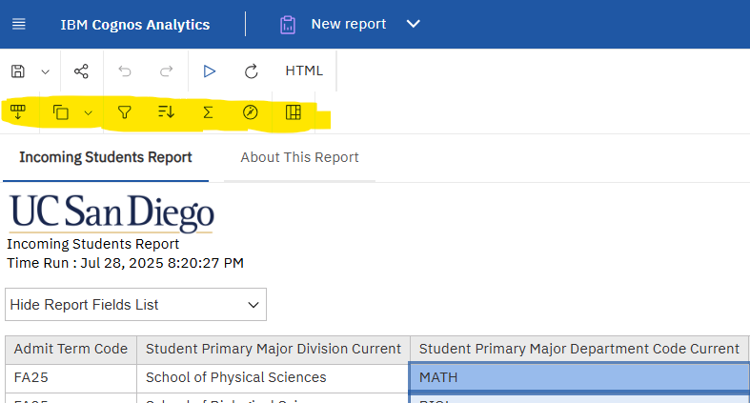Click the insert column data icon

point(18,112)
